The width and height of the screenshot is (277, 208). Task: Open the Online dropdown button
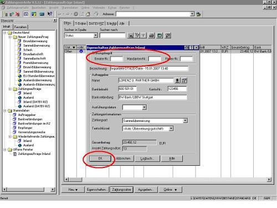click(x=170, y=190)
